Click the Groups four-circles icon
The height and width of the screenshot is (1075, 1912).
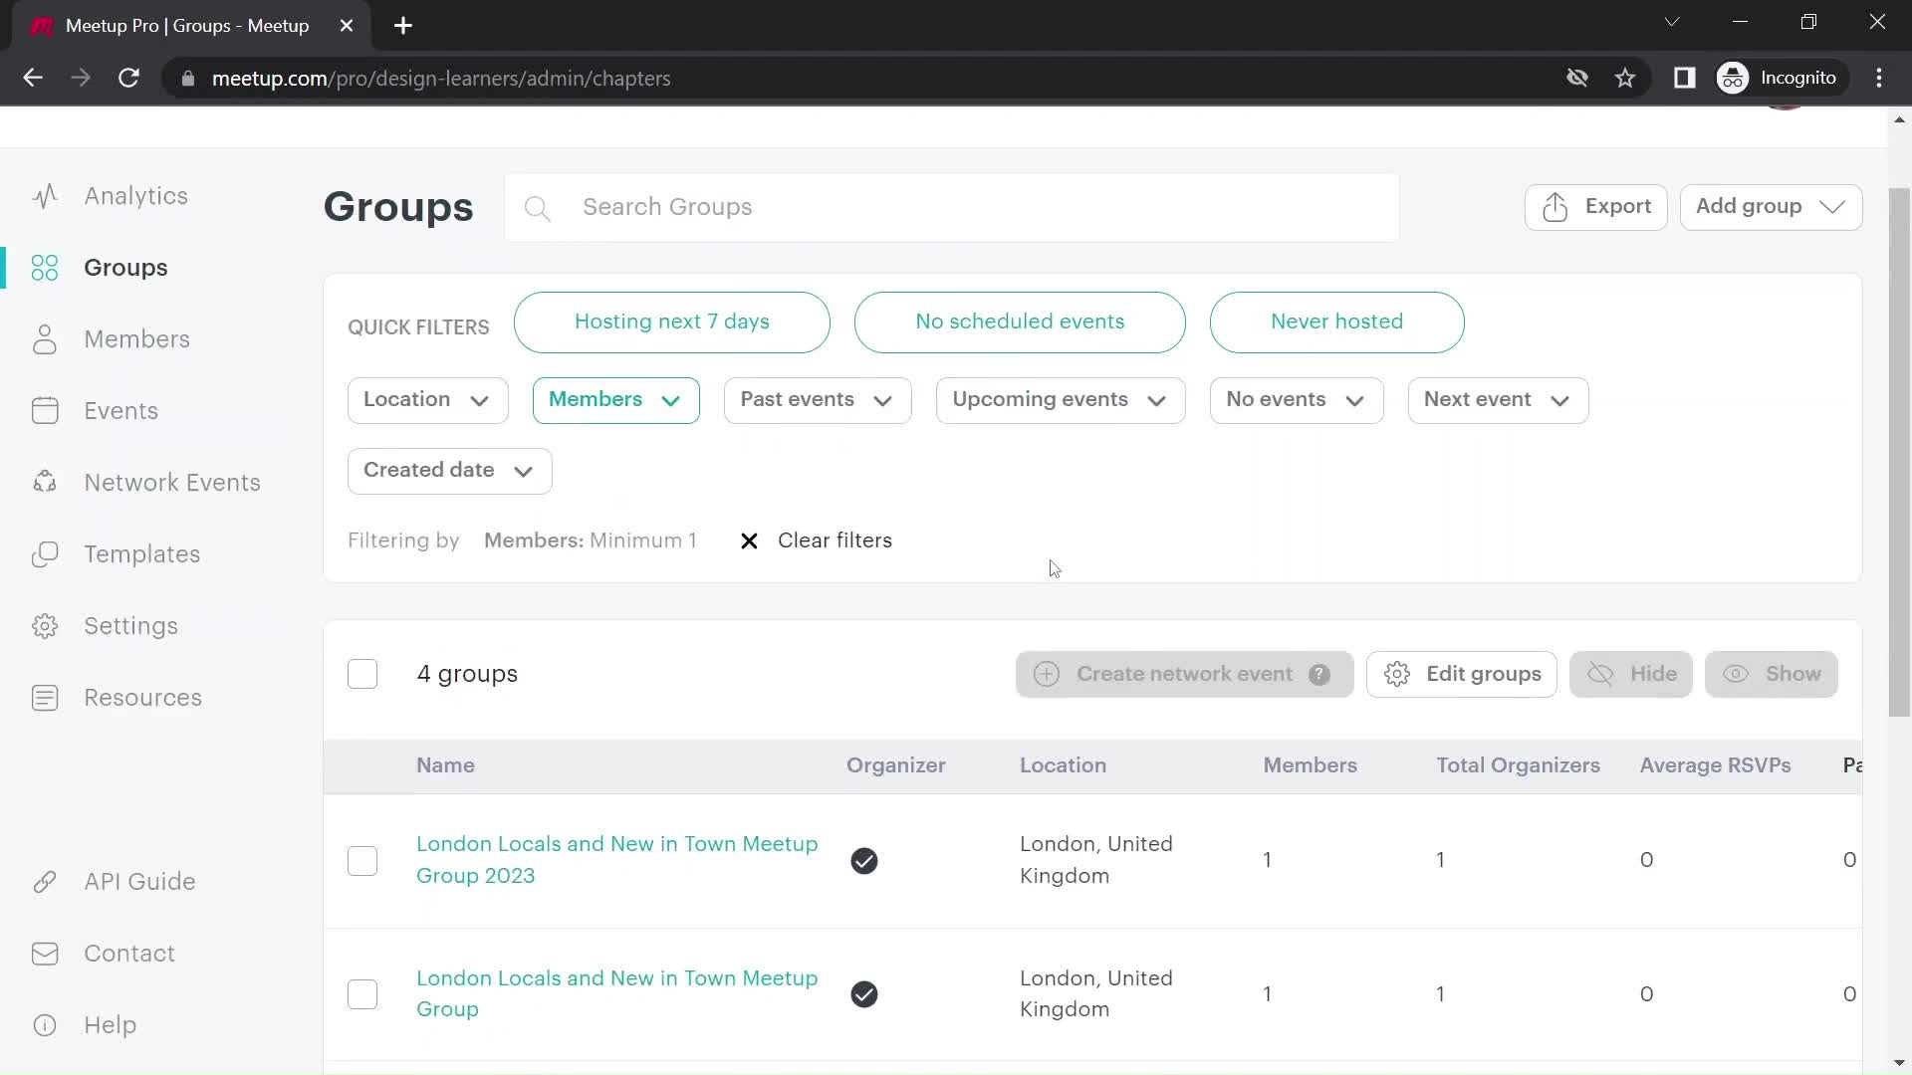click(45, 268)
